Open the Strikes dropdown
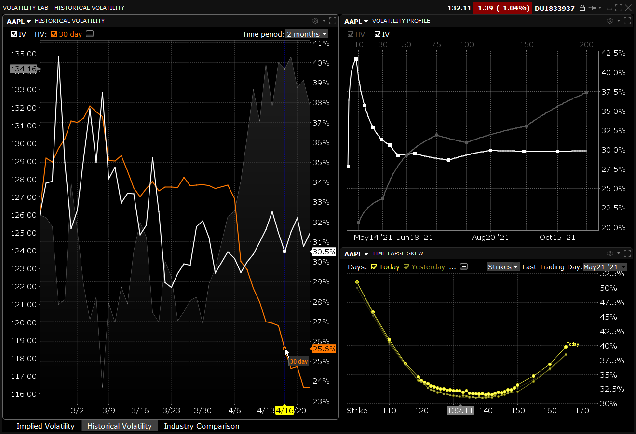 pyautogui.click(x=503, y=267)
